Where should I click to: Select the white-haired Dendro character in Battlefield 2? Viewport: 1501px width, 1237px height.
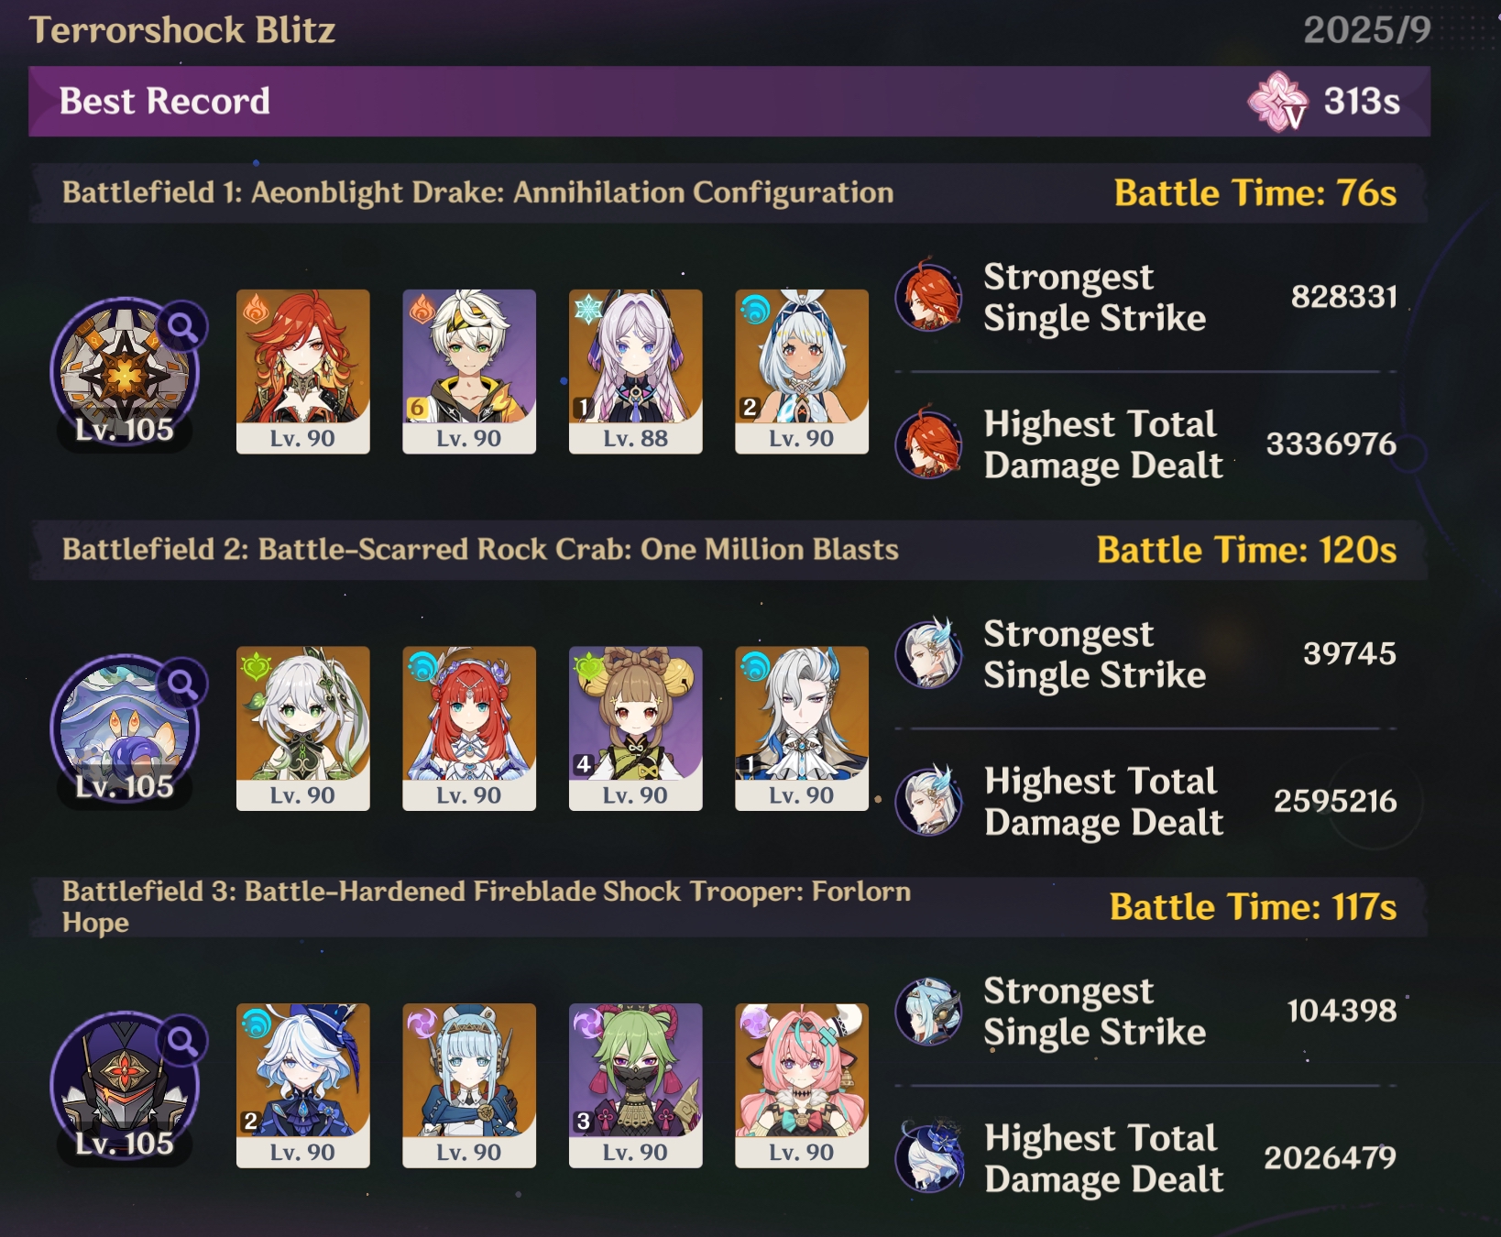303,728
